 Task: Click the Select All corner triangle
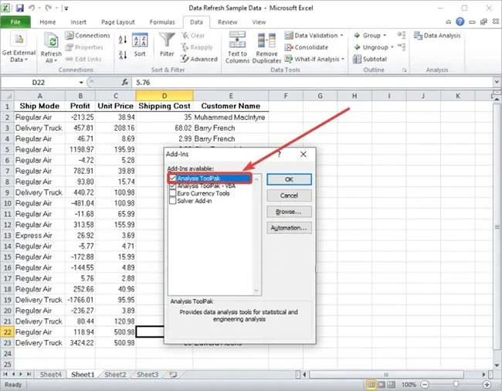pos(9,96)
